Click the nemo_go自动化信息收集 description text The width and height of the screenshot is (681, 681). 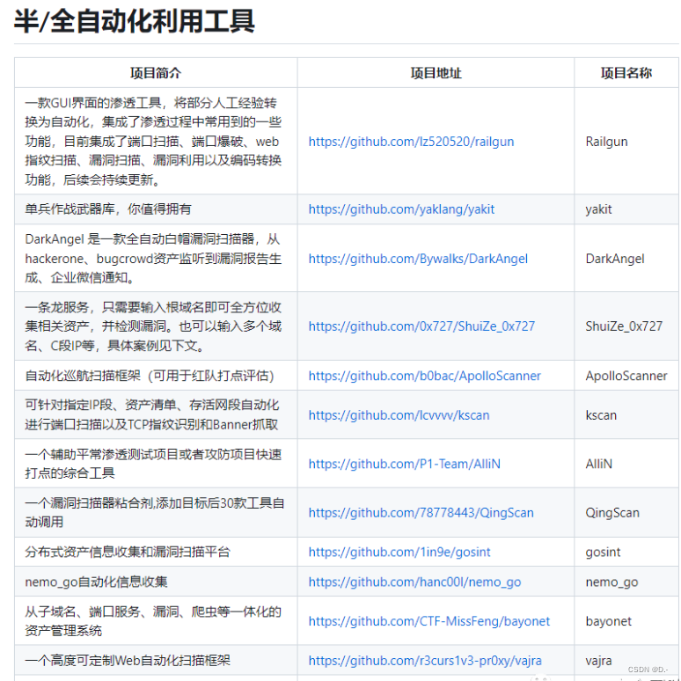point(96,582)
